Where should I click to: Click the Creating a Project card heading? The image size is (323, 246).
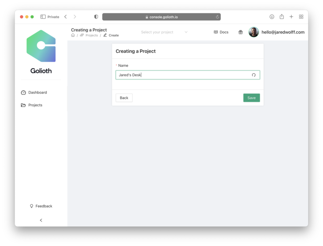click(x=135, y=51)
